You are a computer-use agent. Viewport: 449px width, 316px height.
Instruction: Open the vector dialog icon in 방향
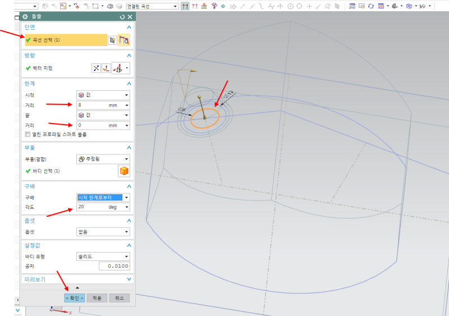(106, 68)
